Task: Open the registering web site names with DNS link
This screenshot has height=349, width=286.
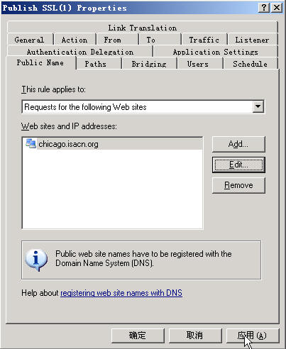Action: [x=121, y=293]
